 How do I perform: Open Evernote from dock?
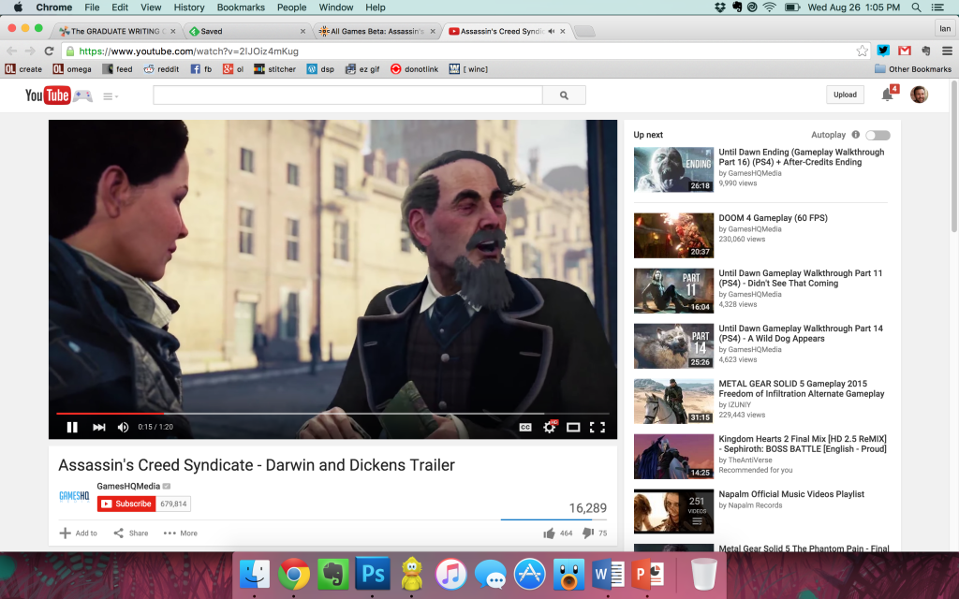(332, 575)
